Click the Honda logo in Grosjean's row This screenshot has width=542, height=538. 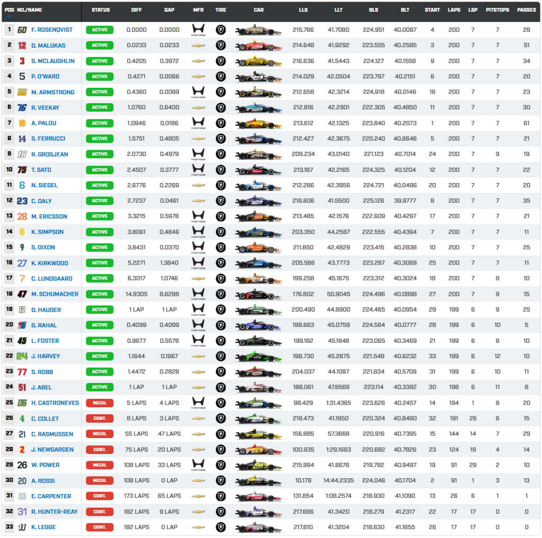tap(198, 154)
